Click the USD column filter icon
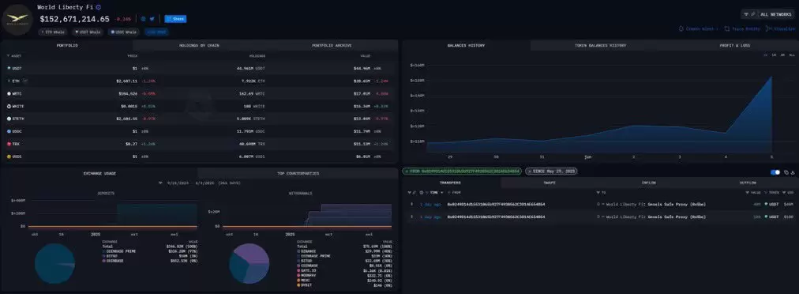 (785, 192)
